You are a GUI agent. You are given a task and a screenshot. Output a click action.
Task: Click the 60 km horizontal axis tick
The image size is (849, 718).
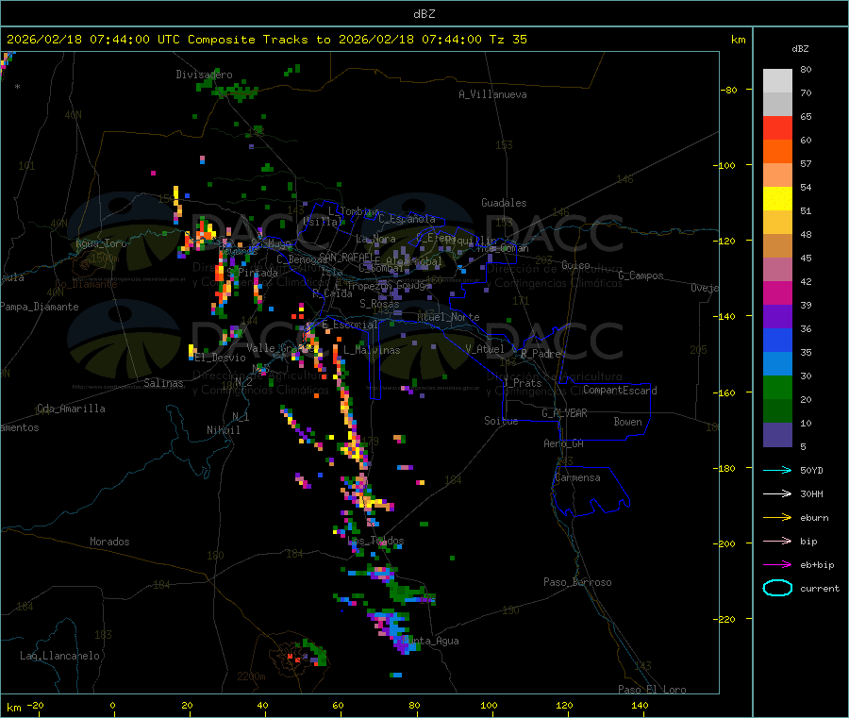pos(338,706)
